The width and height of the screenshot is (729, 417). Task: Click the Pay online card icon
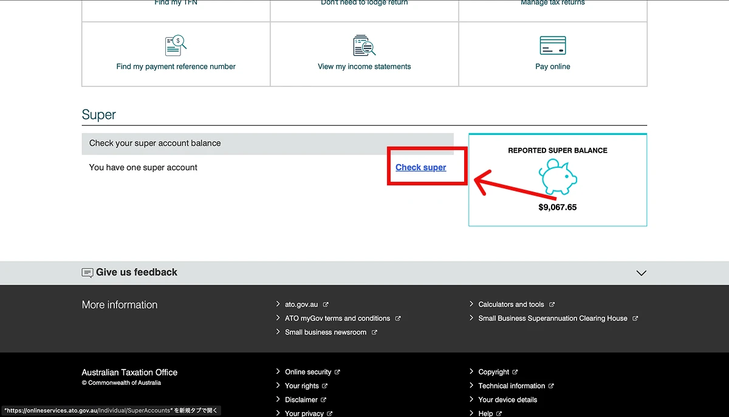[552, 46]
